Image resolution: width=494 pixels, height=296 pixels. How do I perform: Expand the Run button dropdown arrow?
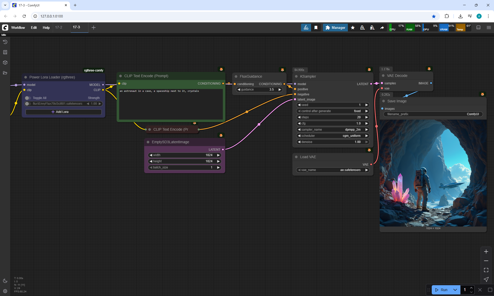click(455, 290)
